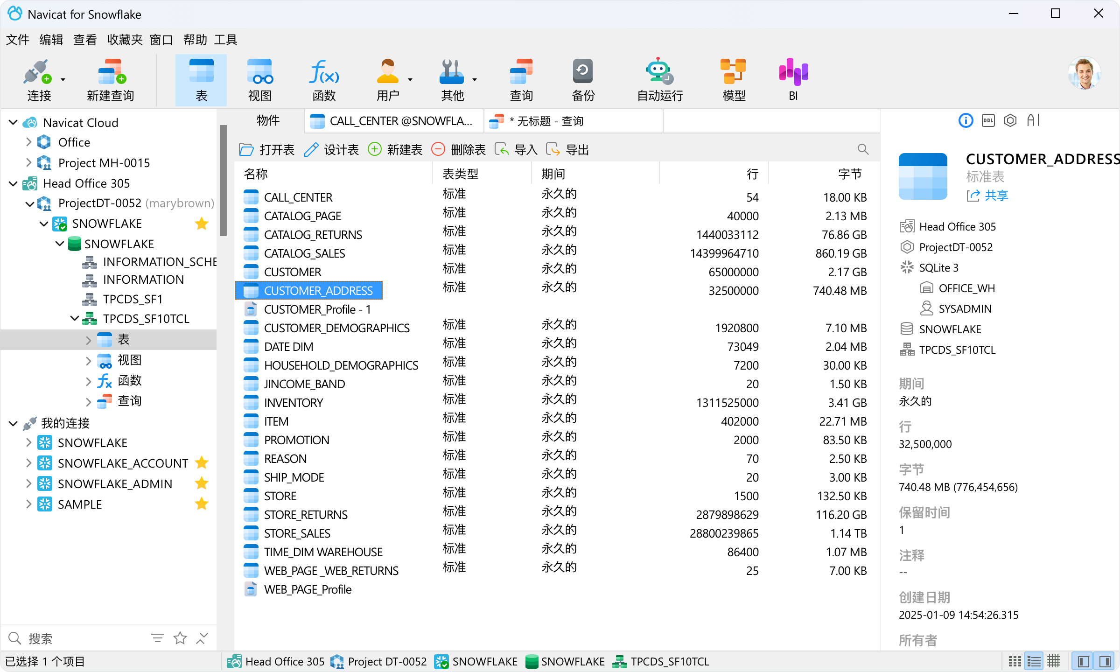Open the 模型 model toolbar icon
The height and width of the screenshot is (672, 1120).
pyautogui.click(x=734, y=80)
